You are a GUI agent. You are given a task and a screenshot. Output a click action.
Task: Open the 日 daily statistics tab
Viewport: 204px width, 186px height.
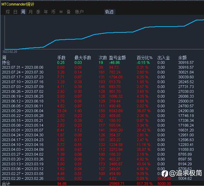15,12
